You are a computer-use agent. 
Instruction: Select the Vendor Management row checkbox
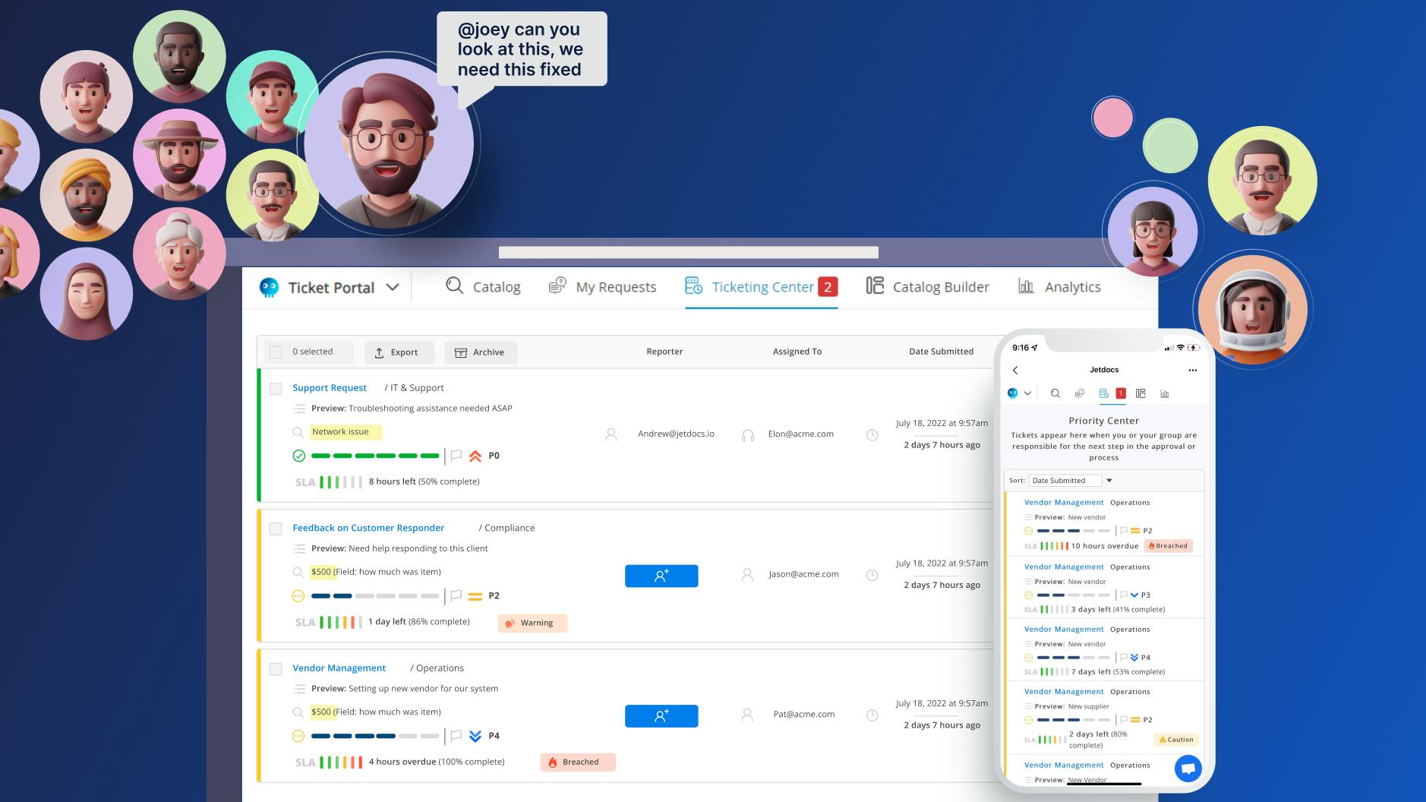click(x=276, y=668)
